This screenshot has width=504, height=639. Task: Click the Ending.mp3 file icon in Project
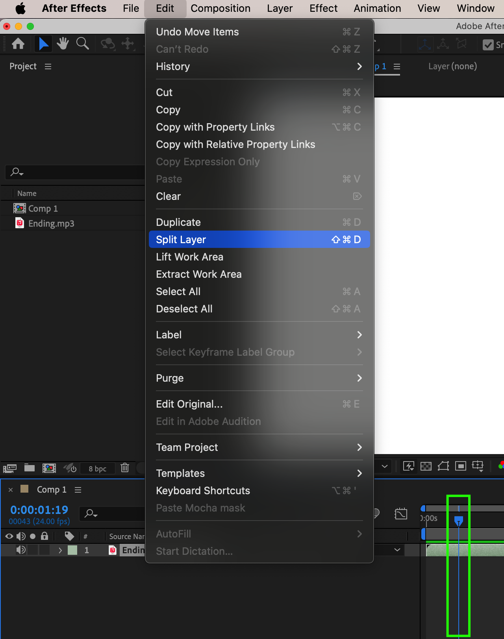(x=19, y=223)
